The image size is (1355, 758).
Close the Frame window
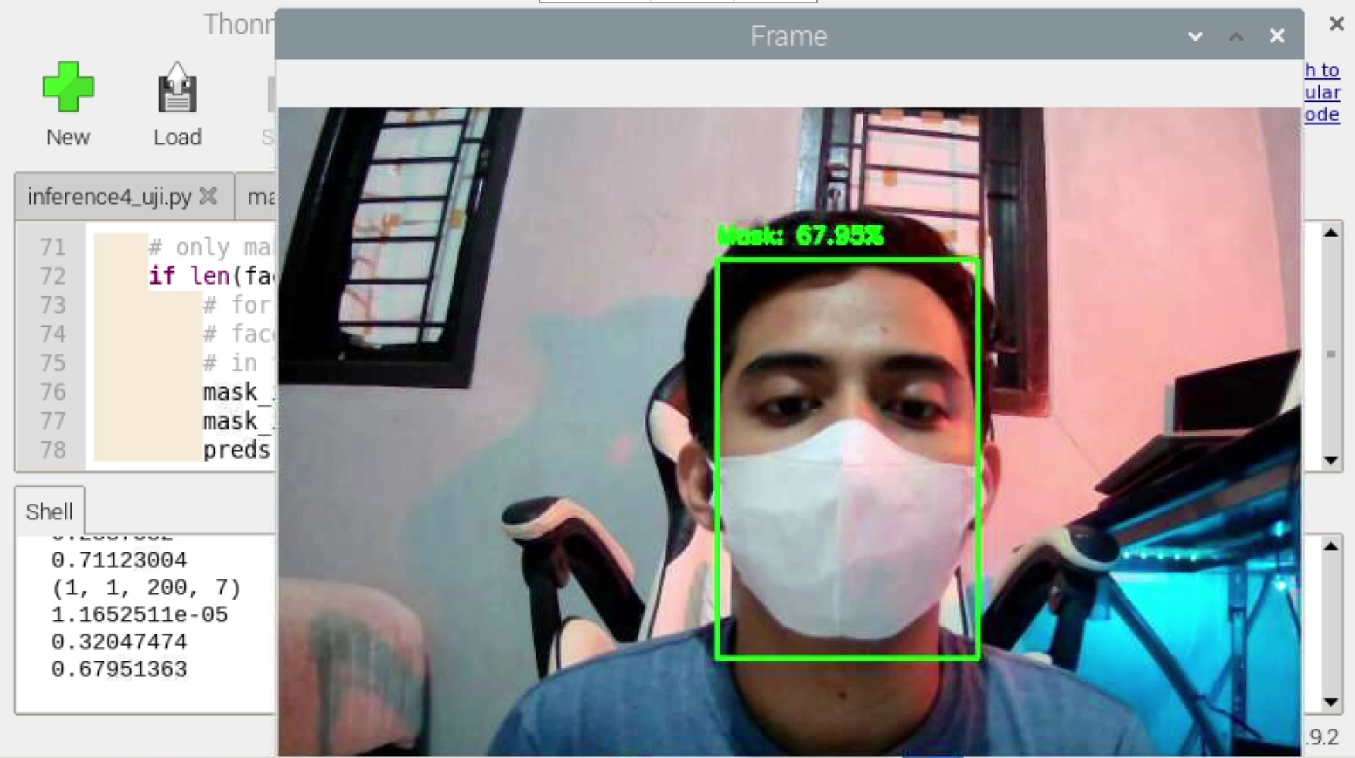[1277, 36]
